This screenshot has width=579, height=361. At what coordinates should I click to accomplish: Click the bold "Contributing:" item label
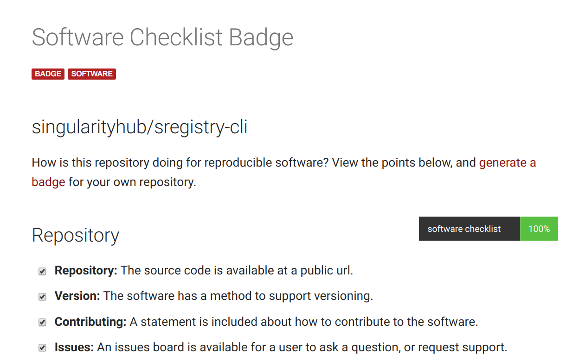click(x=90, y=321)
